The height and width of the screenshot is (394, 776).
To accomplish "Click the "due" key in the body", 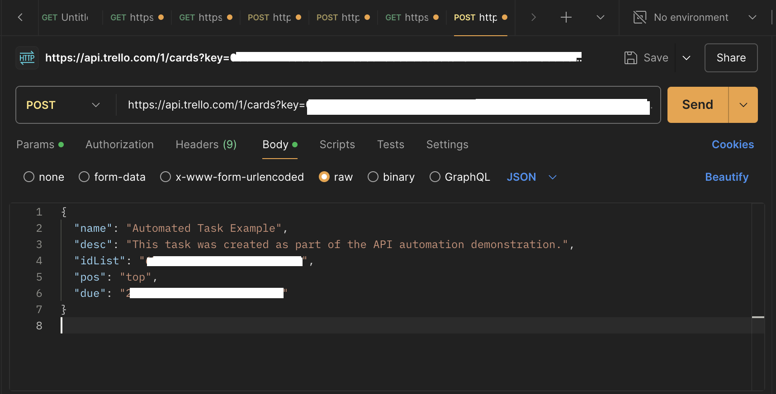I will [90, 293].
